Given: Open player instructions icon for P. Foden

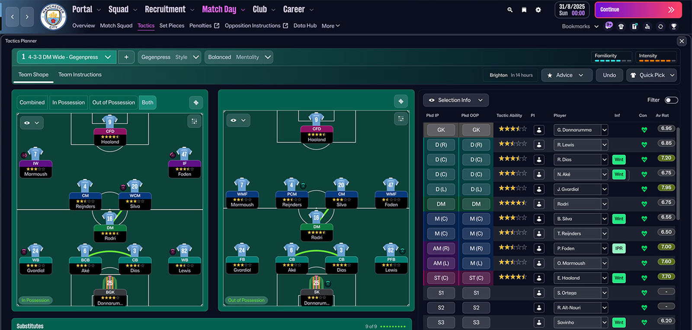Looking at the screenshot, I should (x=539, y=248).
